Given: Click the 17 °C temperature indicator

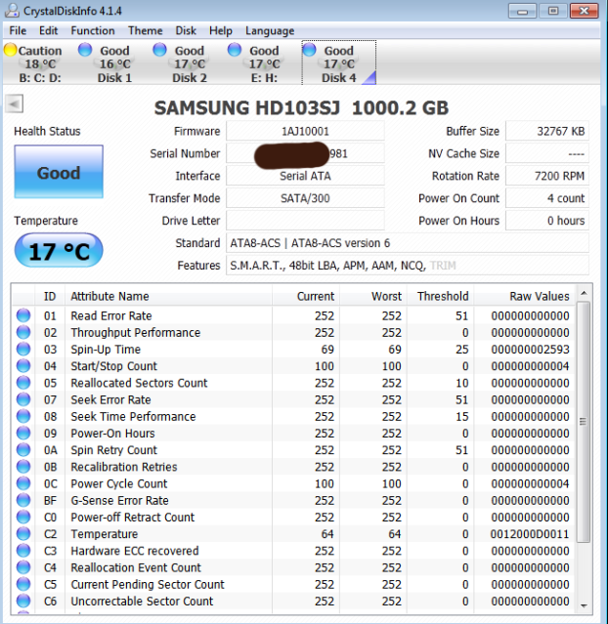Looking at the screenshot, I should coord(59,250).
